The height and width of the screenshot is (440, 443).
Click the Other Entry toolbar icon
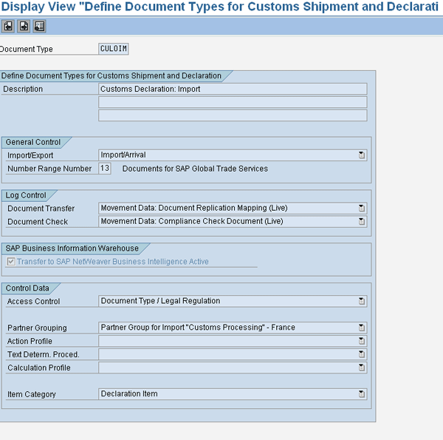tap(39, 27)
